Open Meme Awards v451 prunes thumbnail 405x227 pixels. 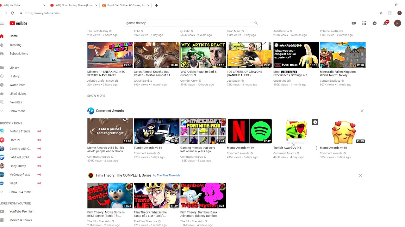[x=110, y=131]
